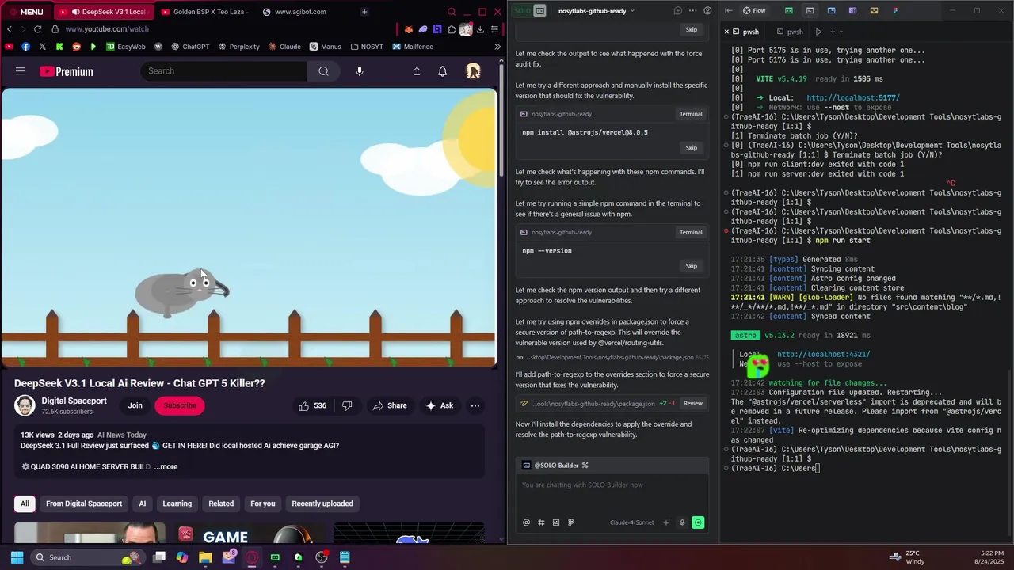Select 'Recently uploaded' filter chip
Viewport: 1014px width, 570px height.
coord(322,503)
